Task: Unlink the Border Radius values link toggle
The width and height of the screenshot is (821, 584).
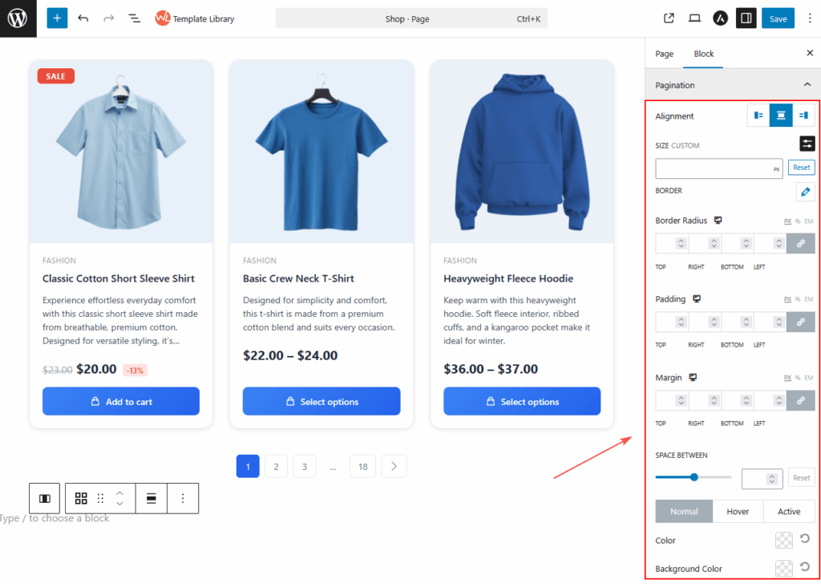Action: [802, 242]
